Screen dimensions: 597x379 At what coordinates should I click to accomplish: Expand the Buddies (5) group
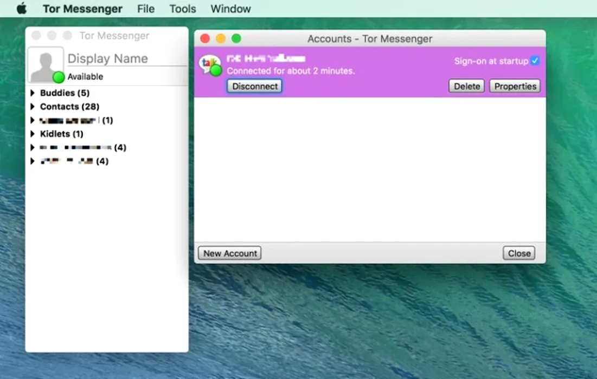(33, 93)
